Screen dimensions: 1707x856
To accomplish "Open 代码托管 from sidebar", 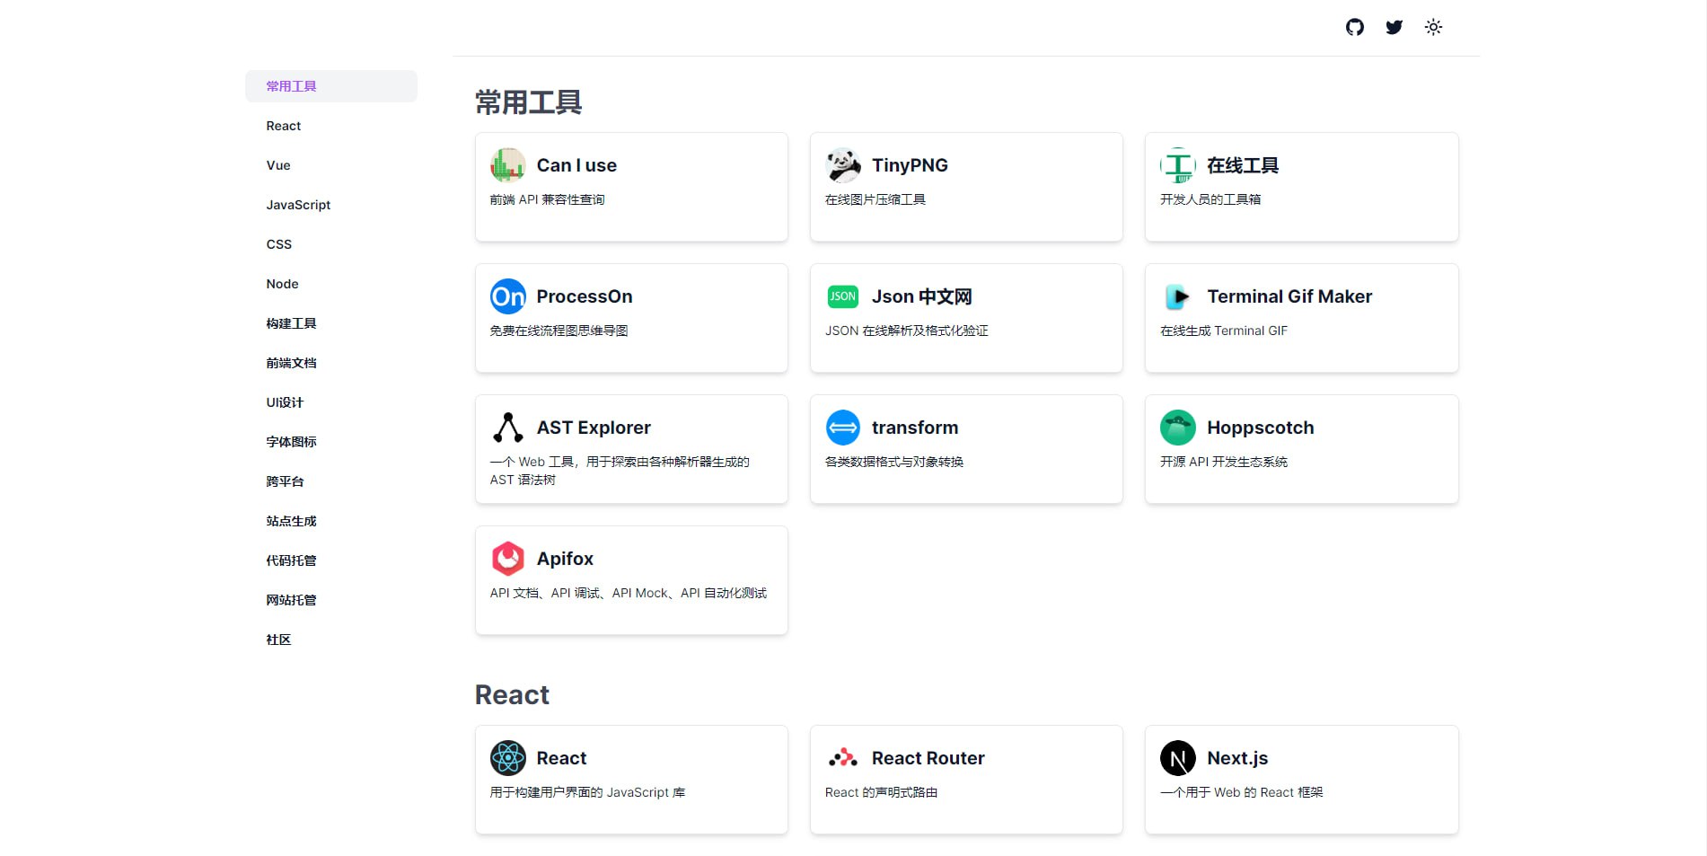I will pos(331,560).
